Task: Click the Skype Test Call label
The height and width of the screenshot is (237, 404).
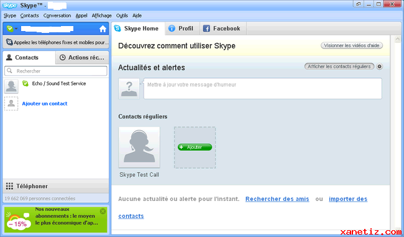Action: tap(139, 175)
